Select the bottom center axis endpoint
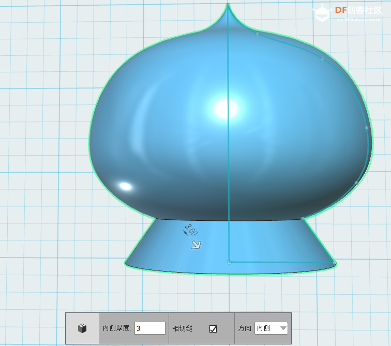 click(229, 262)
